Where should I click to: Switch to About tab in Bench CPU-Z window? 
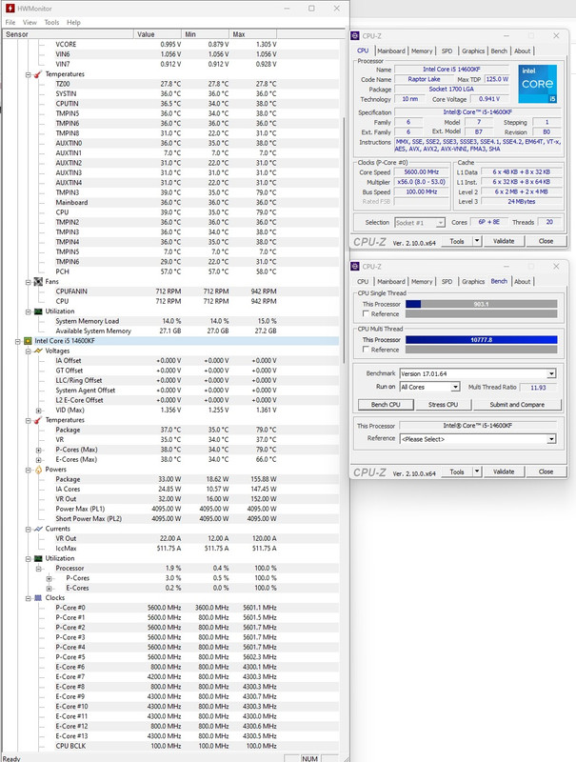point(522,281)
